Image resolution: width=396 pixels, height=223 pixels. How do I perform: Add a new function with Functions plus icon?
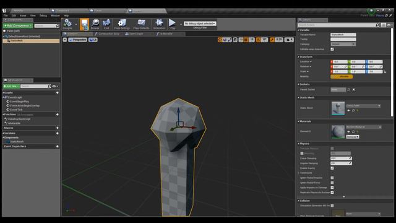click(58, 115)
